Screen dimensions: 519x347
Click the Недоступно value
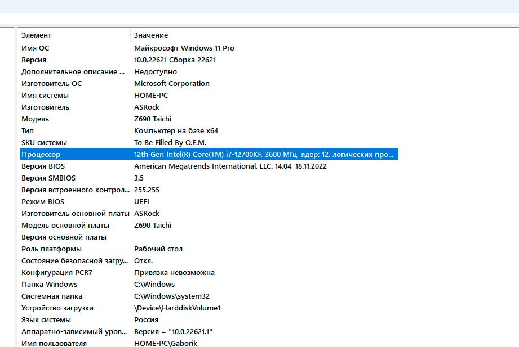tap(155, 72)
